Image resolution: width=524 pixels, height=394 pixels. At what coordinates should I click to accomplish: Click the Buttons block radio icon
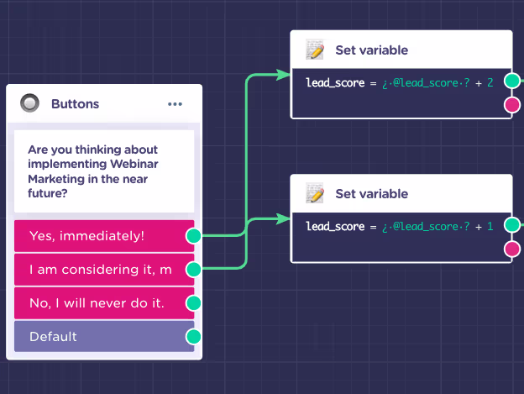[x=29, y=103]
